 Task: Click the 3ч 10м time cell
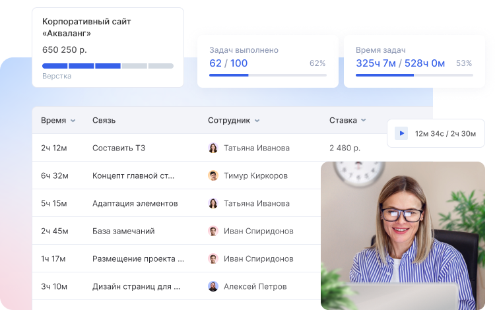click(54, 286)
